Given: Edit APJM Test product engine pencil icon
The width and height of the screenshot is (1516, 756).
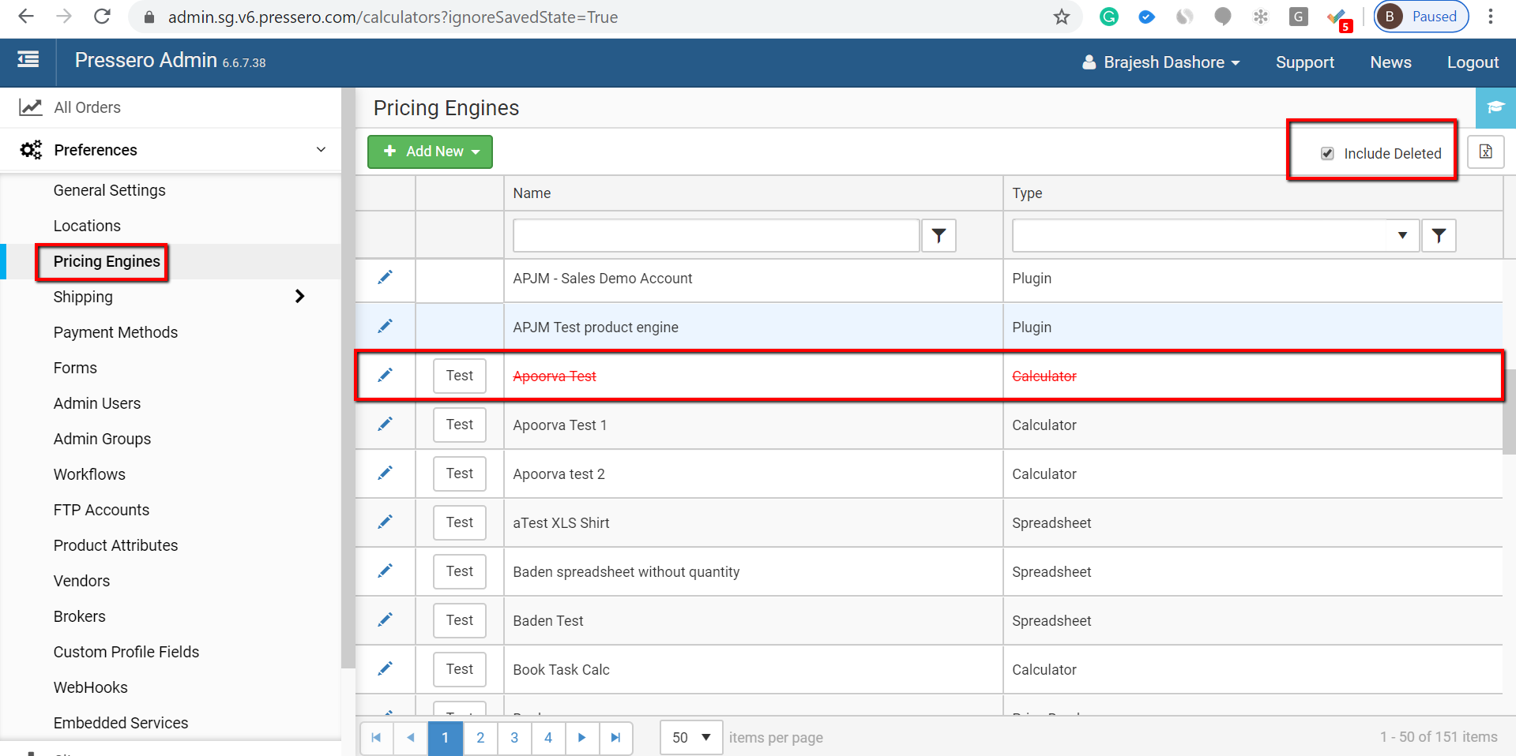Looking at the screenshot, I should point(385,327).
